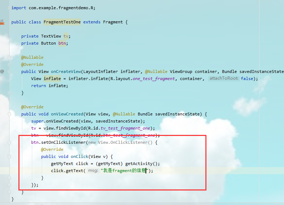Collapse the import statement fold marker
This screenshot has width=284, height=205.
tap(9, 8)
